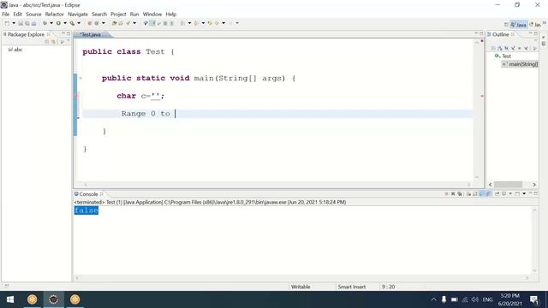The image size is (548, 308).
Task: Toggle Pin Console in the Console toolbar
Action: coord(497,194)
